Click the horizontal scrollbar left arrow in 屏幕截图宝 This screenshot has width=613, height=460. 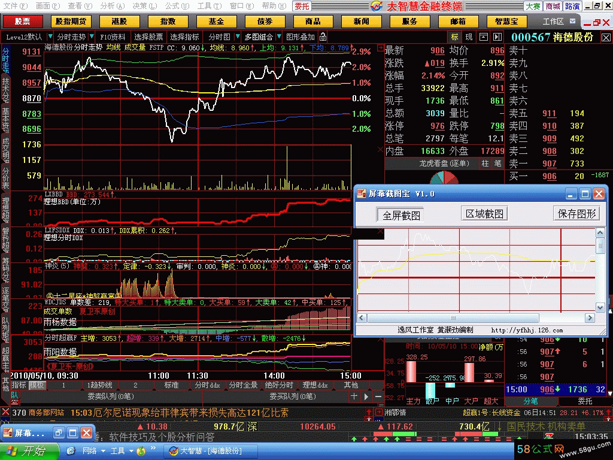coord(362,318)
